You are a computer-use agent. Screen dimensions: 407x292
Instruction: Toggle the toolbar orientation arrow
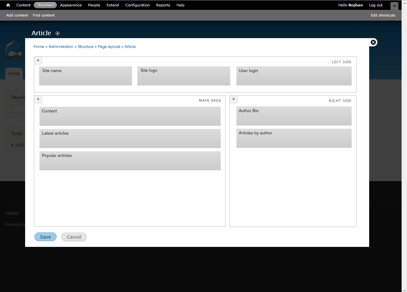click(394, 6)
